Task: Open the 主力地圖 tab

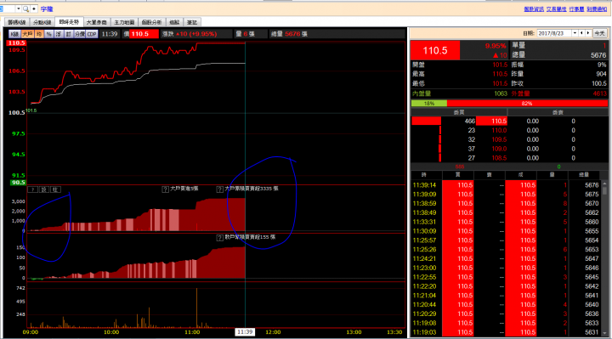Action: coord(124,22)
